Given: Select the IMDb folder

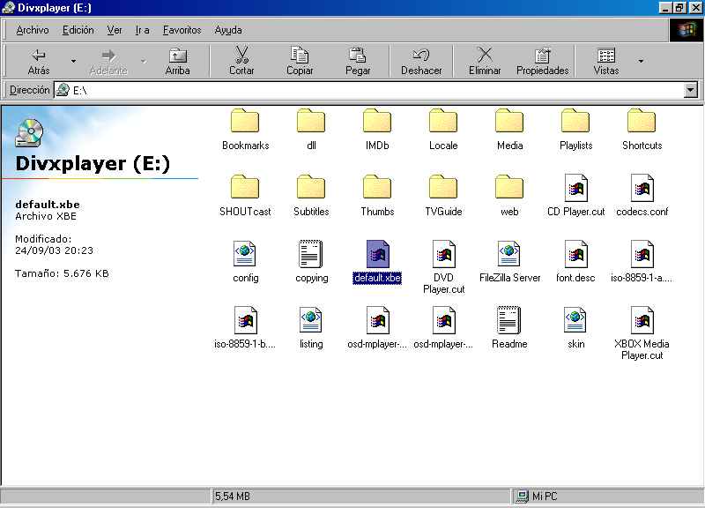Looking at the screenshot, I should pyautogui.click(x=377, y=129).
